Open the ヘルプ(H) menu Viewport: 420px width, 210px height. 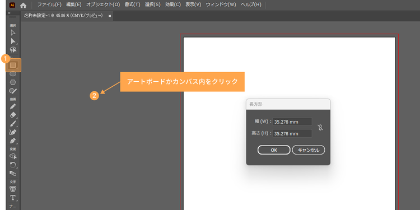(x=251, y=5)
